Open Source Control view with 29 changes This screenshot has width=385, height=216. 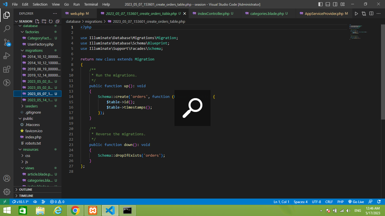(x=7, y=42)
